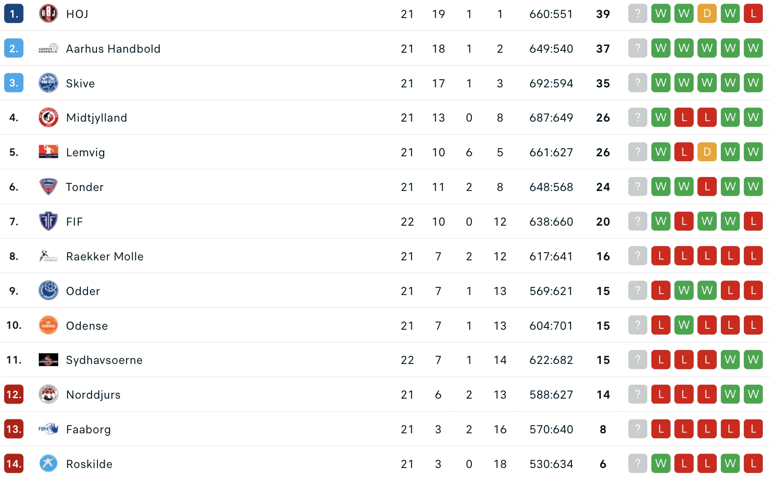Click the Skive team crest

click(x=48, y=83)
